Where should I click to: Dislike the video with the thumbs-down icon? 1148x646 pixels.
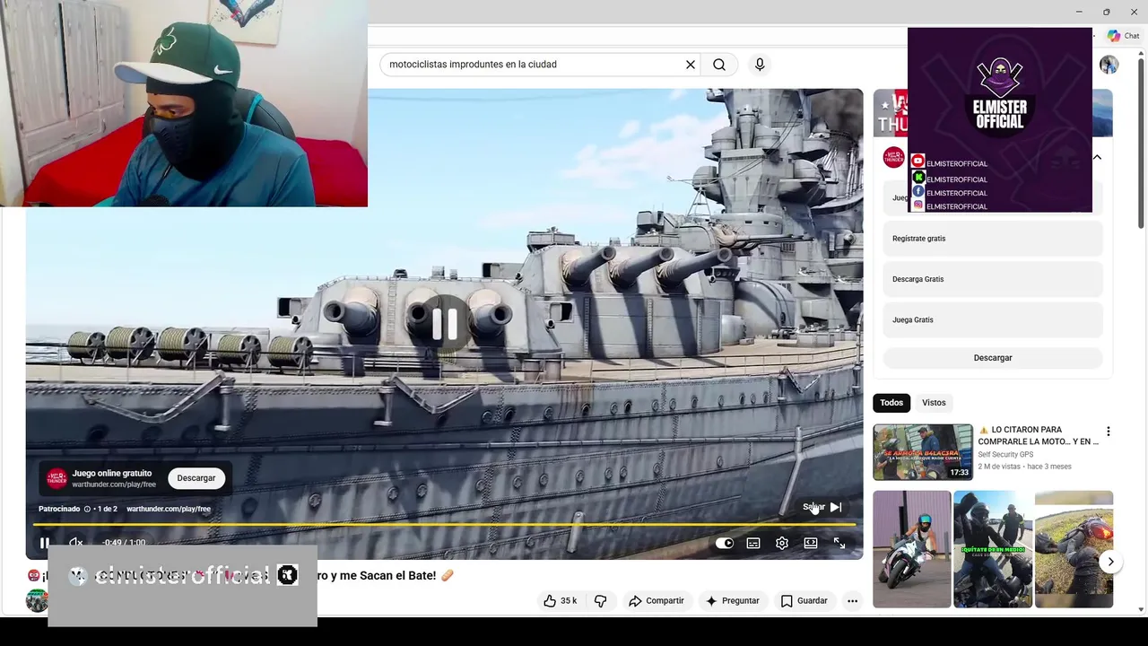(600, 600)
